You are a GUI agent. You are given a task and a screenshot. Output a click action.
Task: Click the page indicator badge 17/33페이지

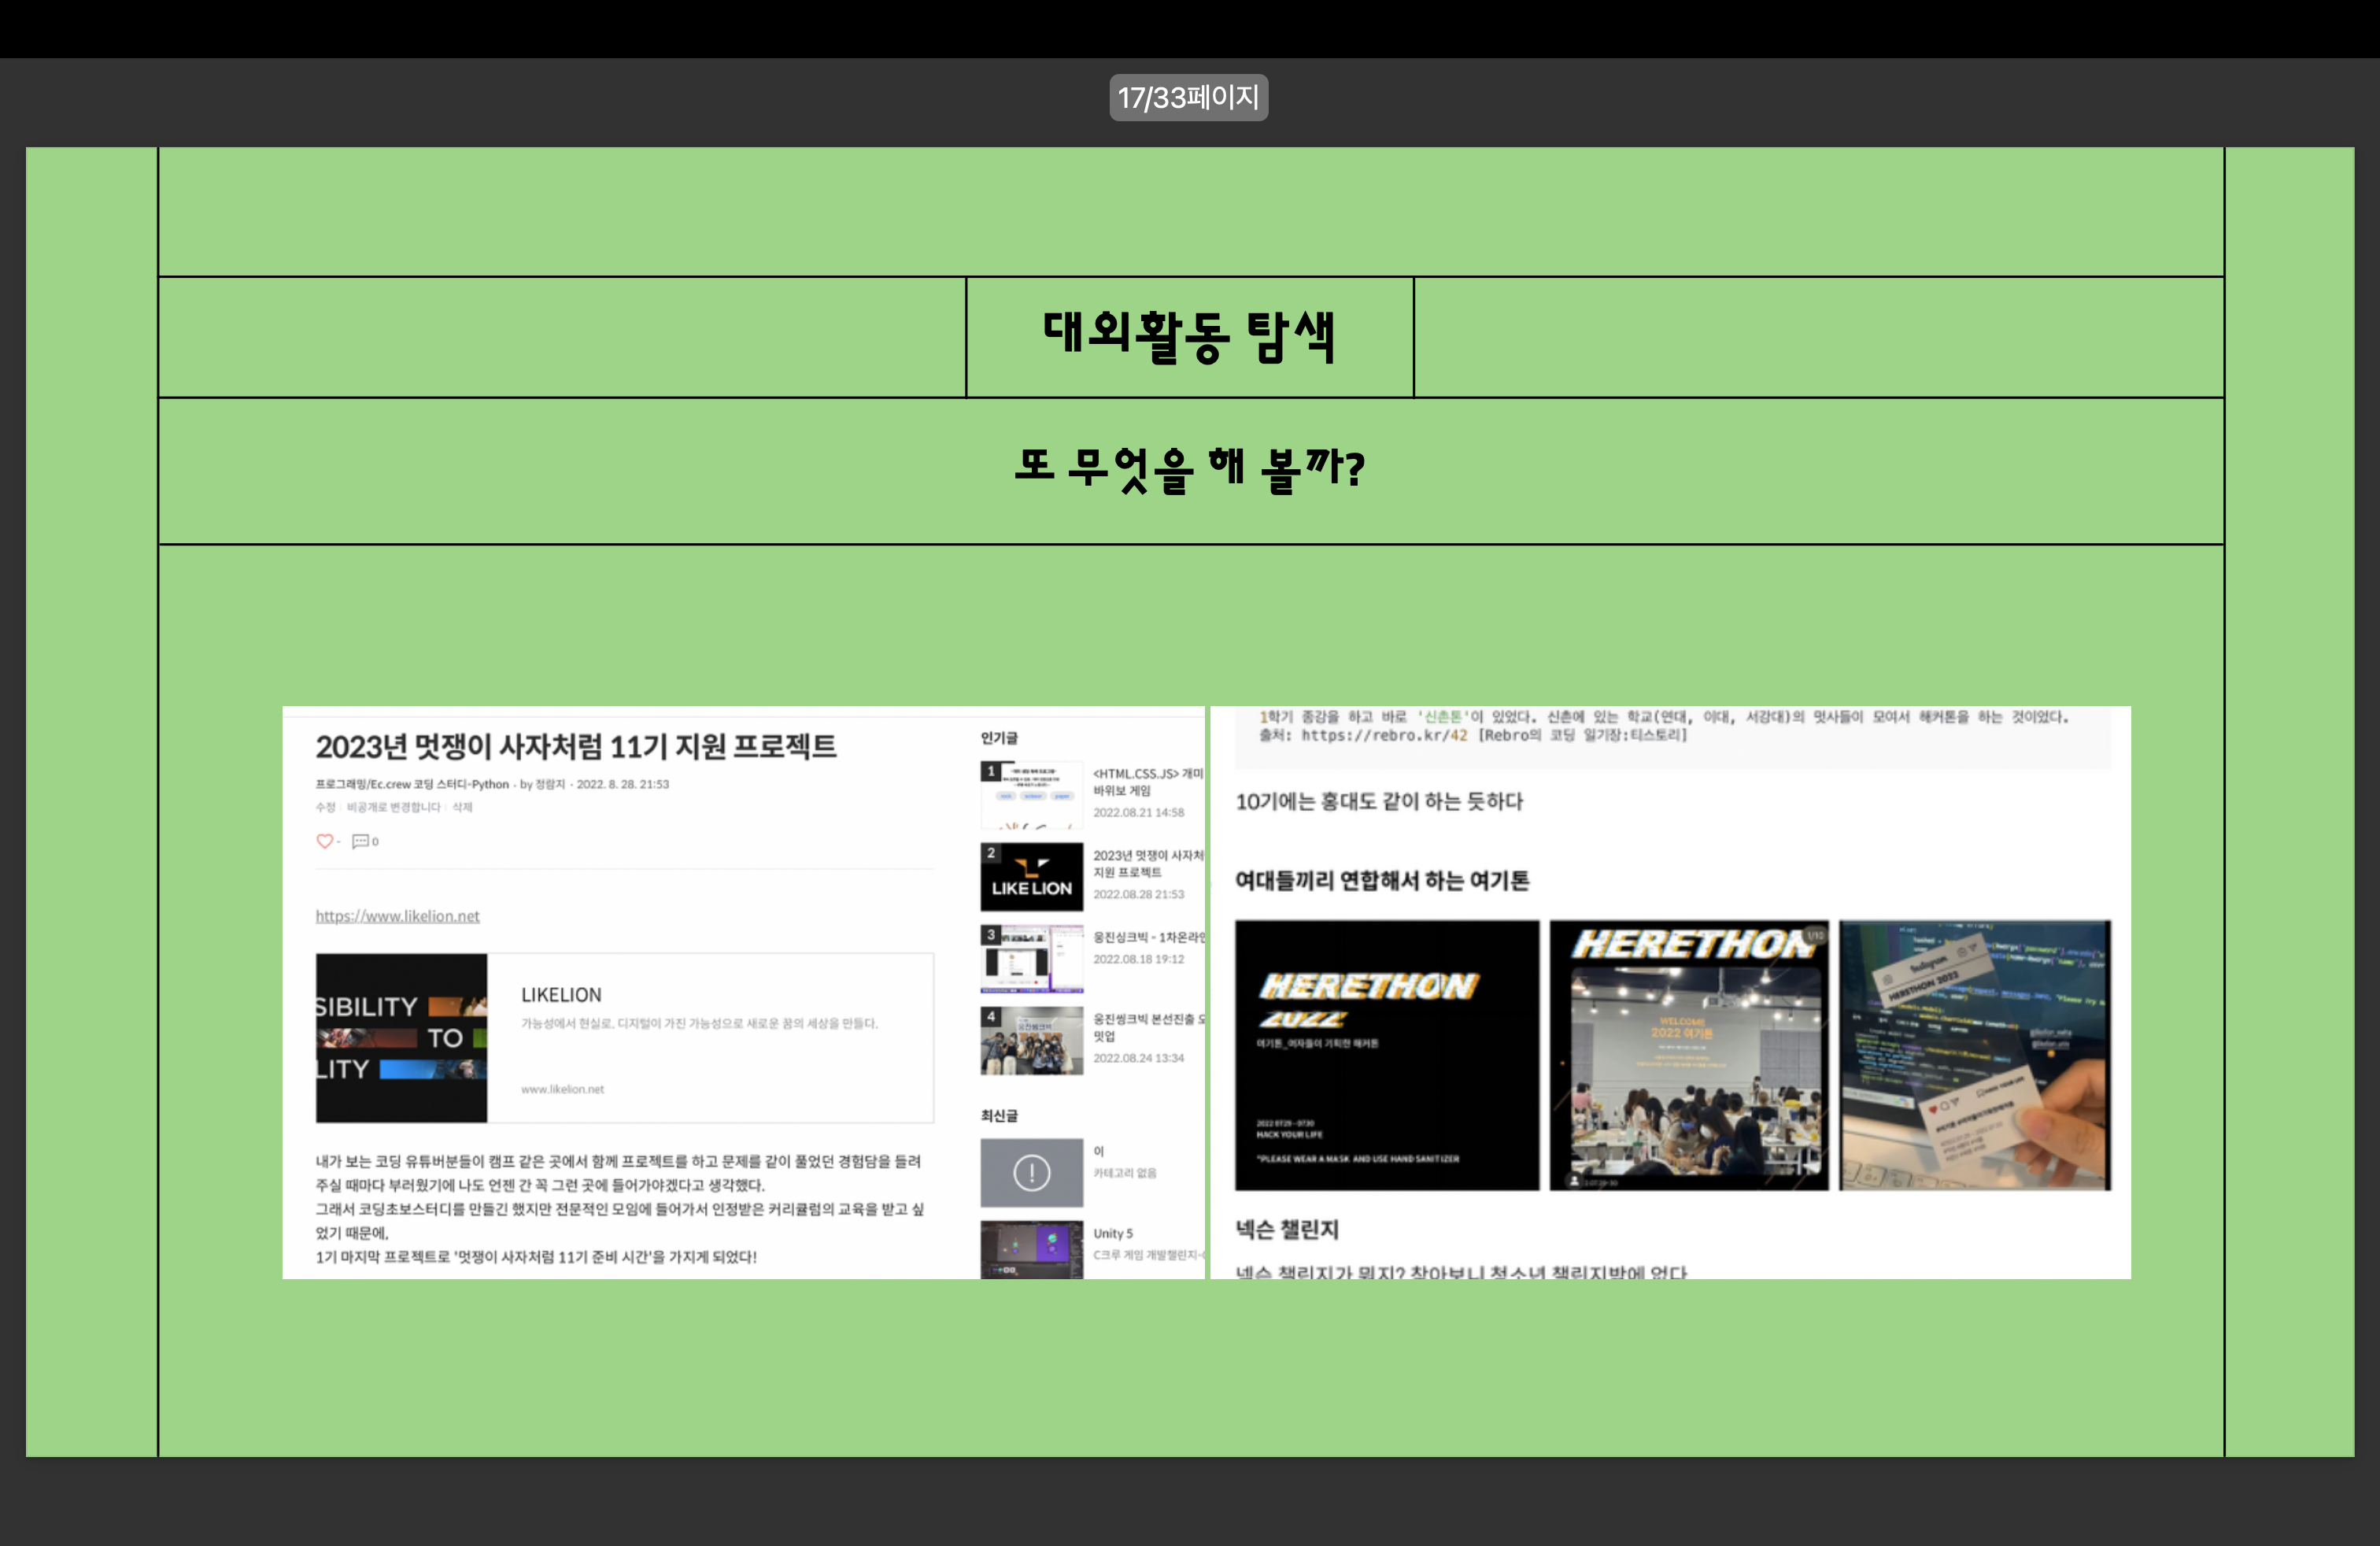click(x=1188, y=98)
